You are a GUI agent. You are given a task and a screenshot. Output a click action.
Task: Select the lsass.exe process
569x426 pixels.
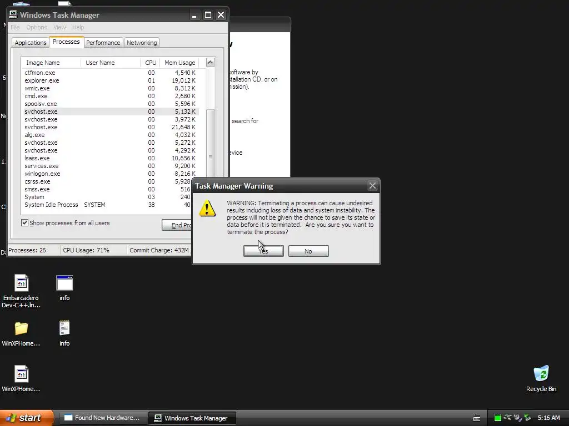(x=111, y=158)
